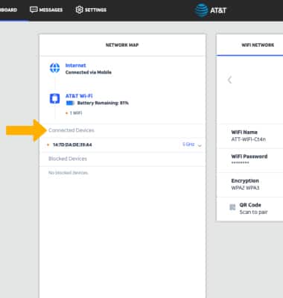Click the left arrow in WiFi Network panel

[x=229, y=80]
